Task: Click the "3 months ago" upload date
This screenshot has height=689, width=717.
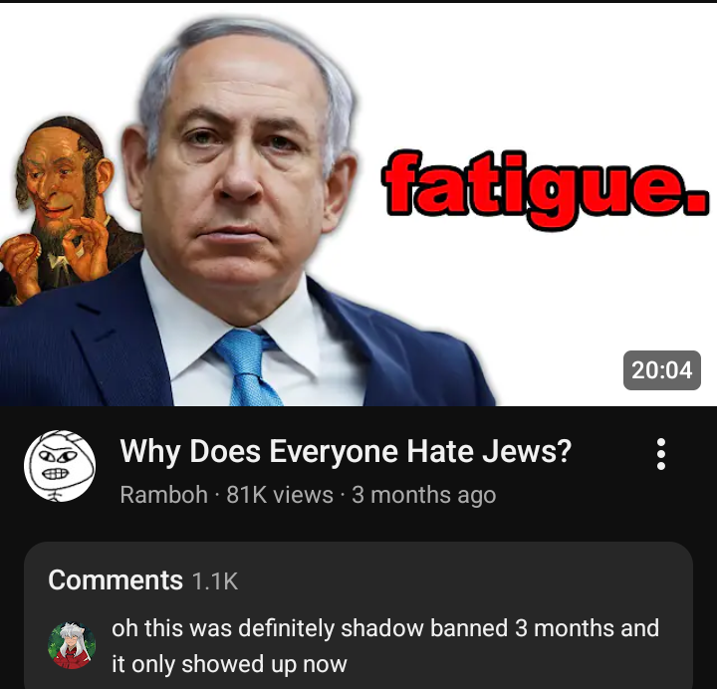Action: pos(424,495)
